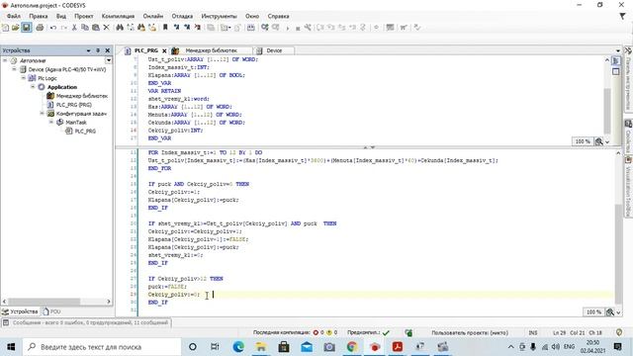Open the File Explorer taskbar icon
Viewport: 633px width, 356px height.
(261, 347)
